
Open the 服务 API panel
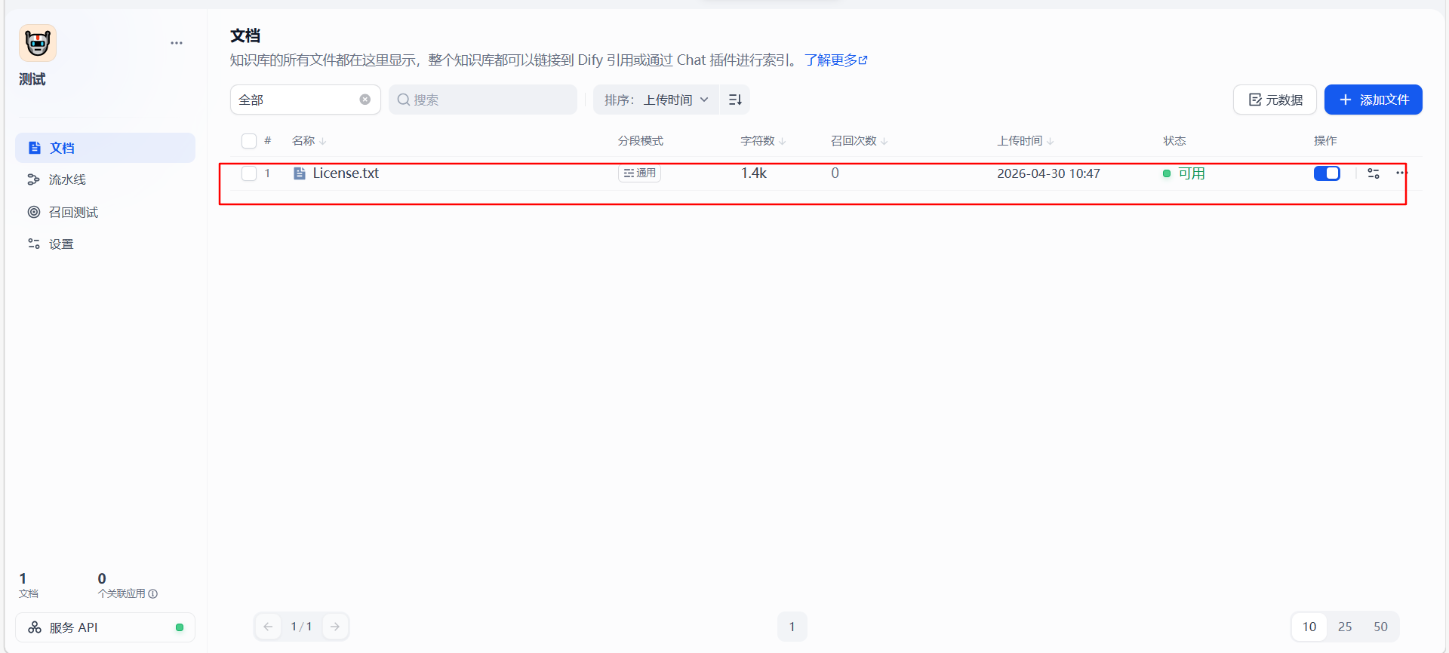tap(105, 627)
